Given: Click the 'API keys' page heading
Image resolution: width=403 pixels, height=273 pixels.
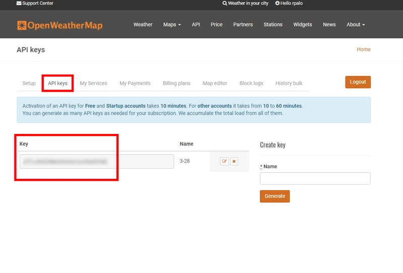Looking at the screenshot, I should point(31,49).
